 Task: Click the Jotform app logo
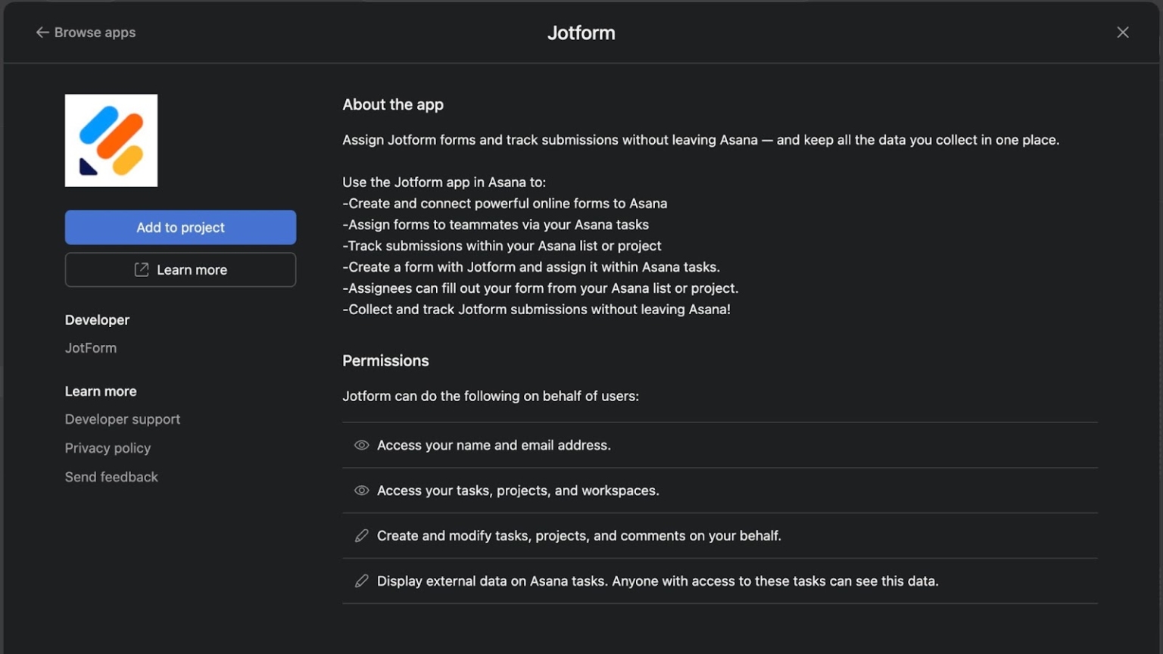pos(111,140)
